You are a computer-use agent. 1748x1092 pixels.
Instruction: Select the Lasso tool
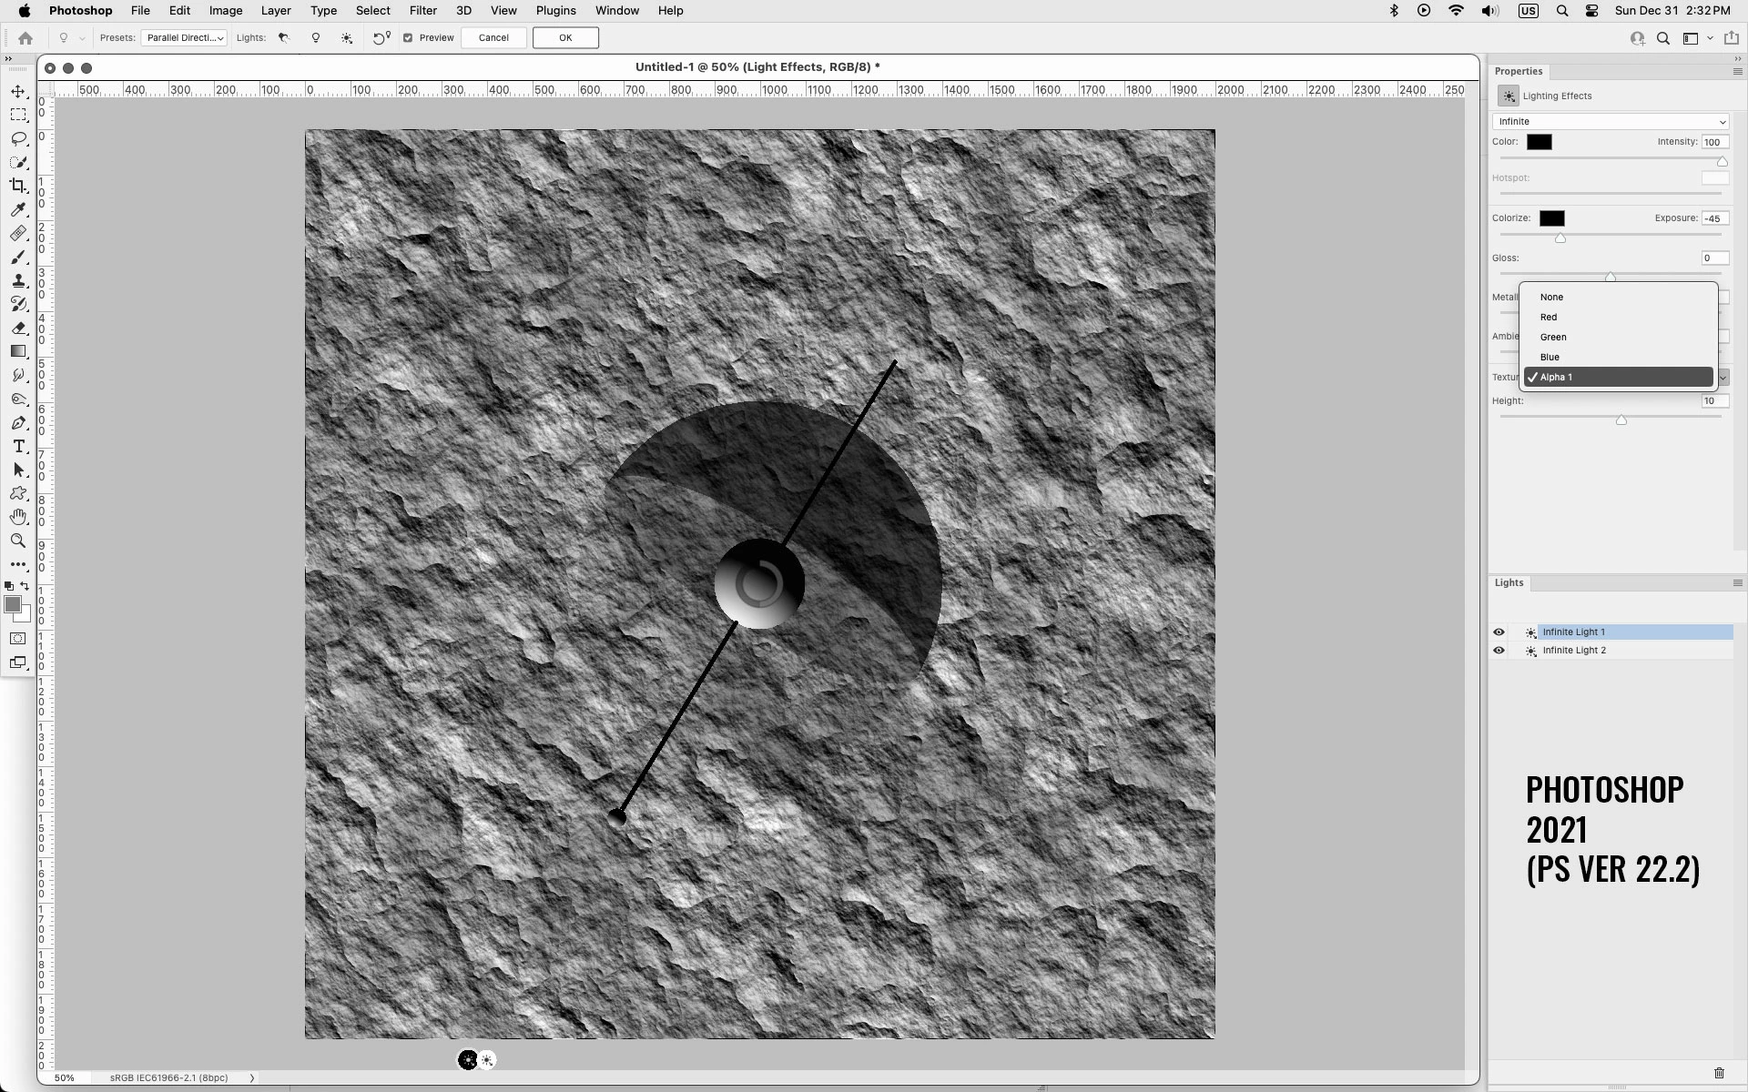pyautogui.click(x=18, y=138)
